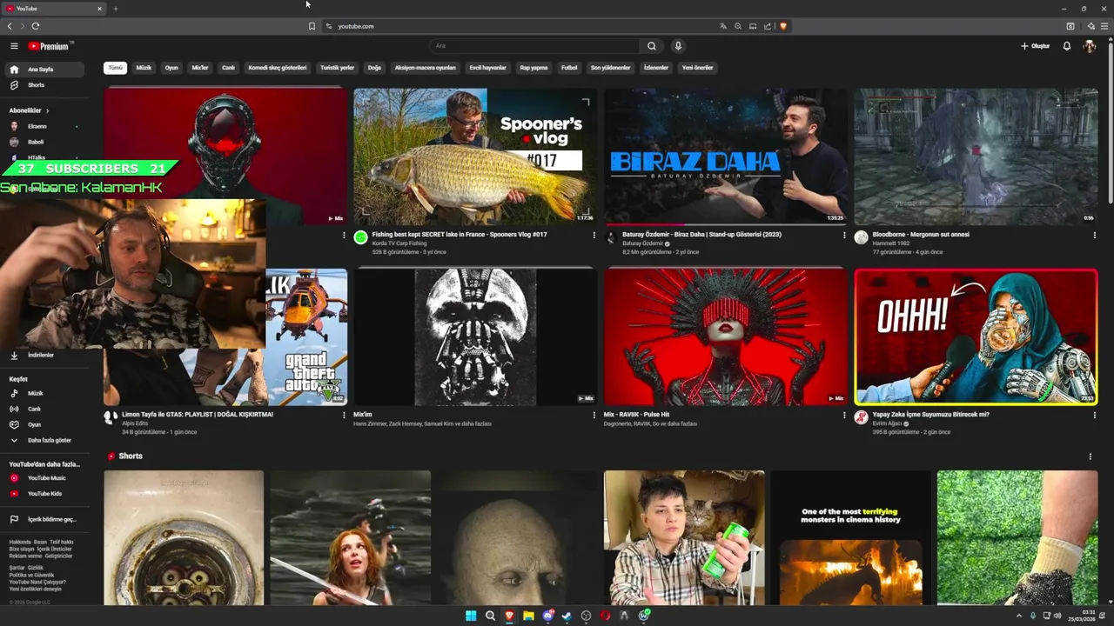This screenshot has width=1114, height=626.
Task: Open Steam from the taskbar
Action: pos(567,616)
